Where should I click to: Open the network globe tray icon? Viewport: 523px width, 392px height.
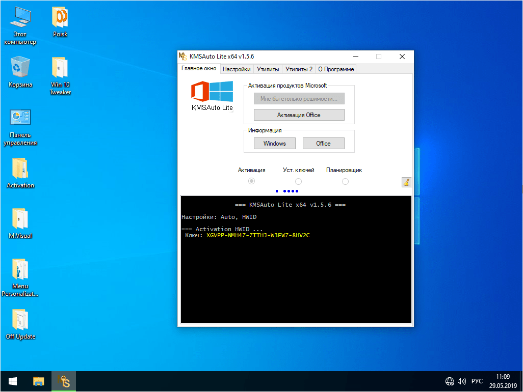click(x=449, y=381)
